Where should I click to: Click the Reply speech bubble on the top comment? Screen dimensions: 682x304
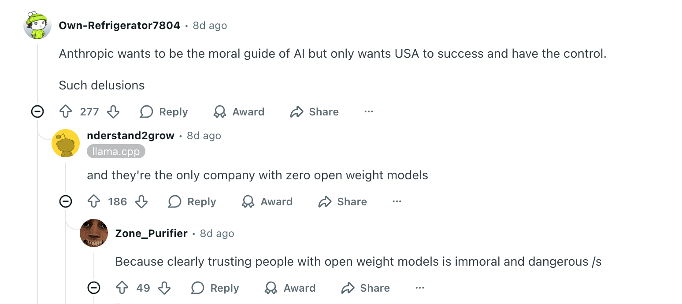point(146,111)
